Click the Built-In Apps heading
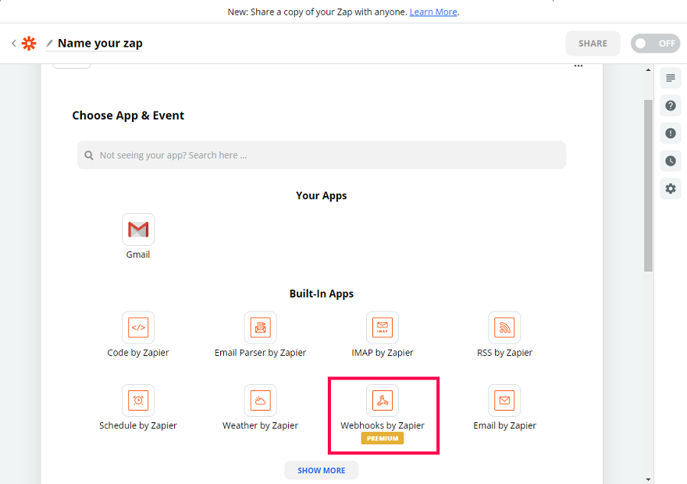This screenshot has width=687, height=484. (321, 294)
